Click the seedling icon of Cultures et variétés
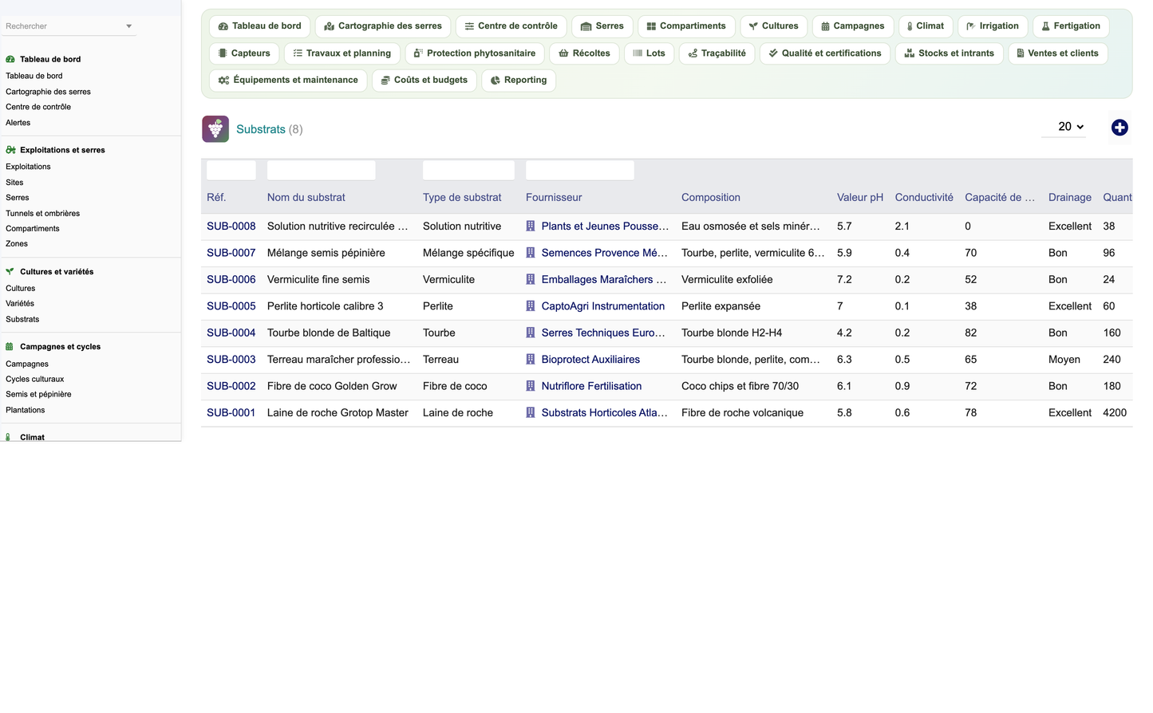Screen dimensions: 1153x713 [x=10, y=272]
